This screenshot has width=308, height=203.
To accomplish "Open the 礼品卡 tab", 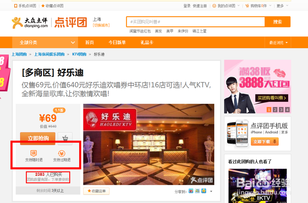I will 147,42.
